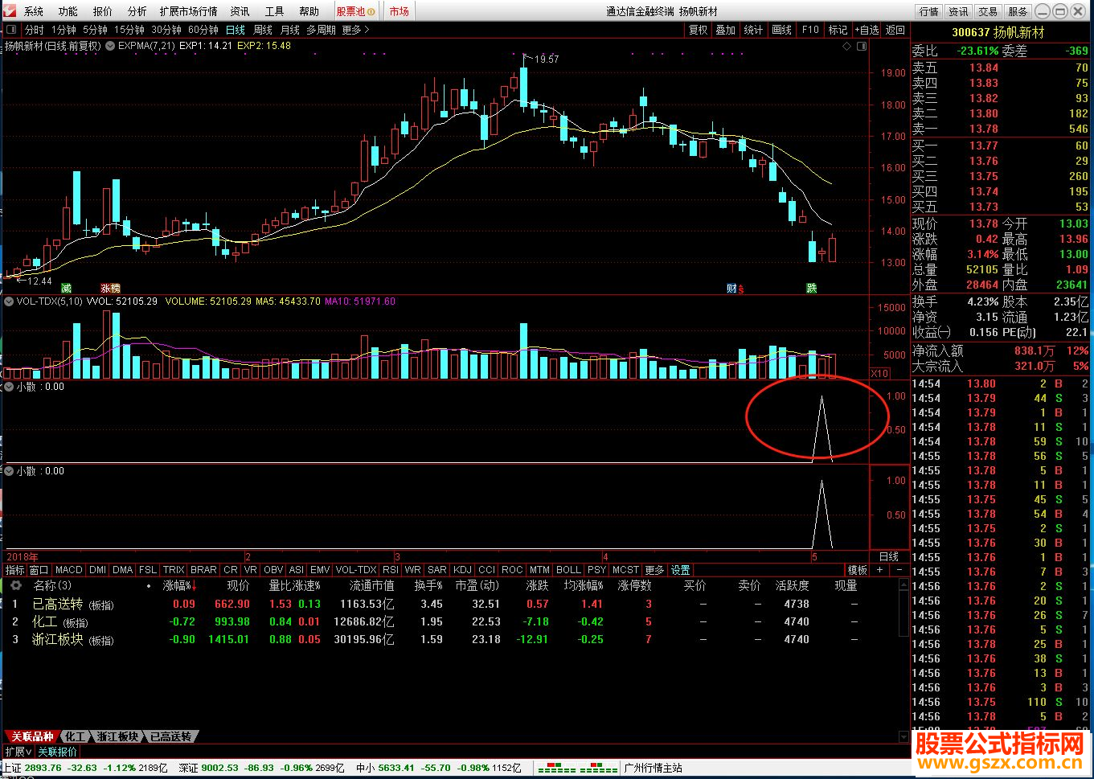Select the MACD indicator tab
This screenshot has height=779, width=1094.
click(x=69, y=570)
